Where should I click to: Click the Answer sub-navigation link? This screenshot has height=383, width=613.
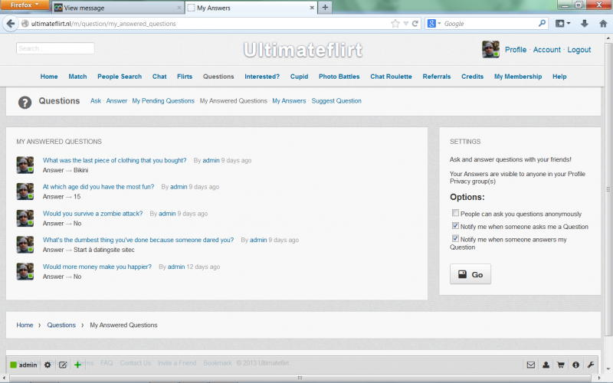tap(116, 101)
